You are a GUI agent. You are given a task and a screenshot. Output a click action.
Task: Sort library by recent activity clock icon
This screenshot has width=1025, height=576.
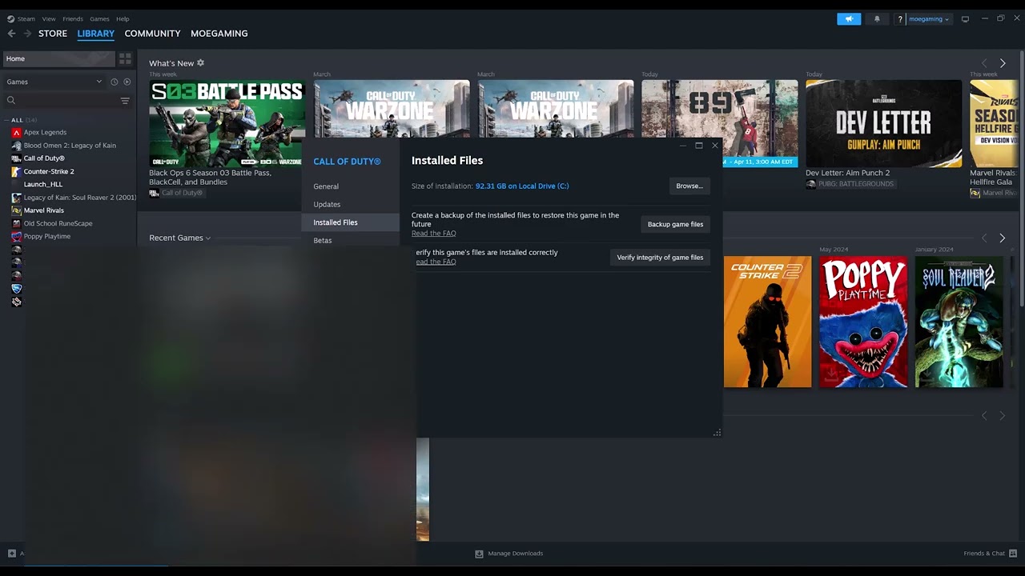(x=114, y=82)
